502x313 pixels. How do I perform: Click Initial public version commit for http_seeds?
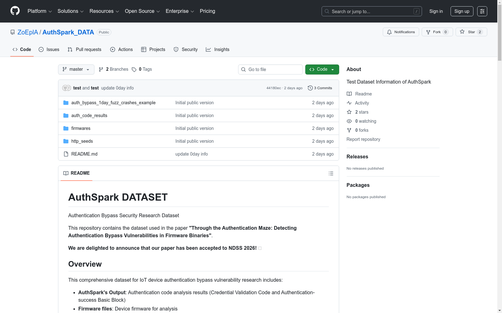(195, 141)
